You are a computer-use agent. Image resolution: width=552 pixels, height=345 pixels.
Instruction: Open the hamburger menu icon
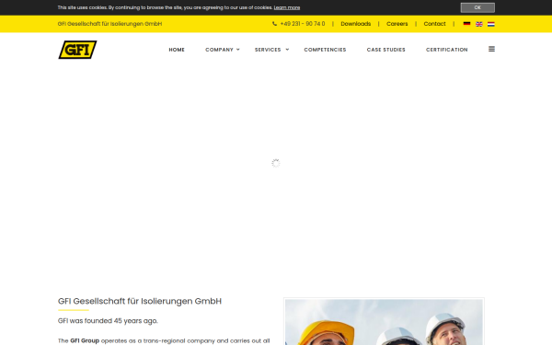pos(491,49)
